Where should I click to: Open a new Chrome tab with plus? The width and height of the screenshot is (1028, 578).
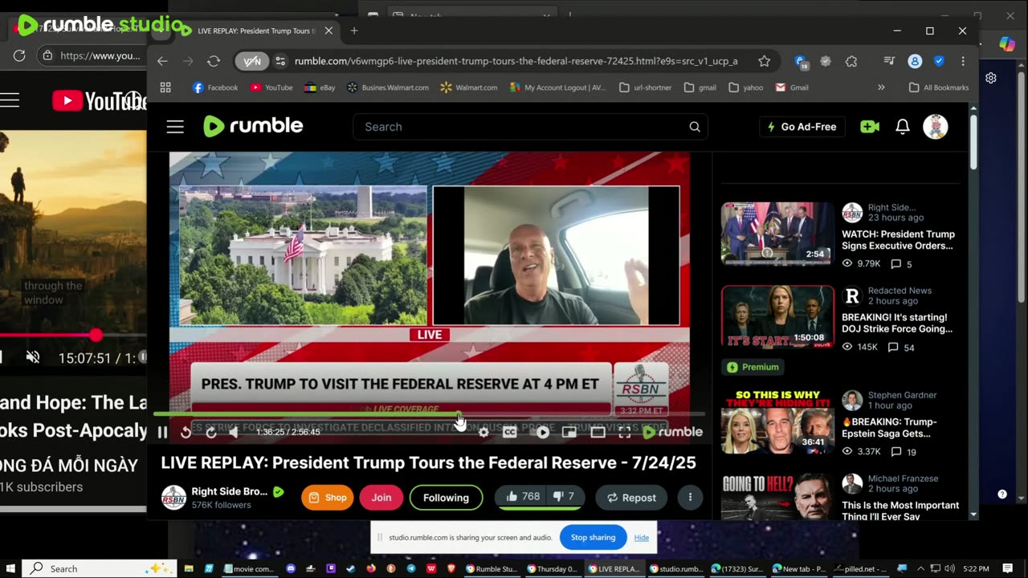[354, 31]
